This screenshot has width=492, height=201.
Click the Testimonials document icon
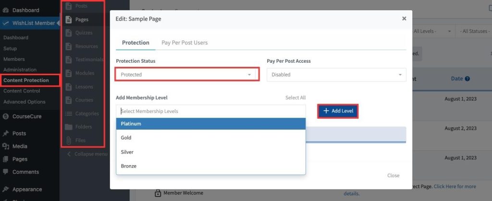pyautogui.click(x=68, y=59)
